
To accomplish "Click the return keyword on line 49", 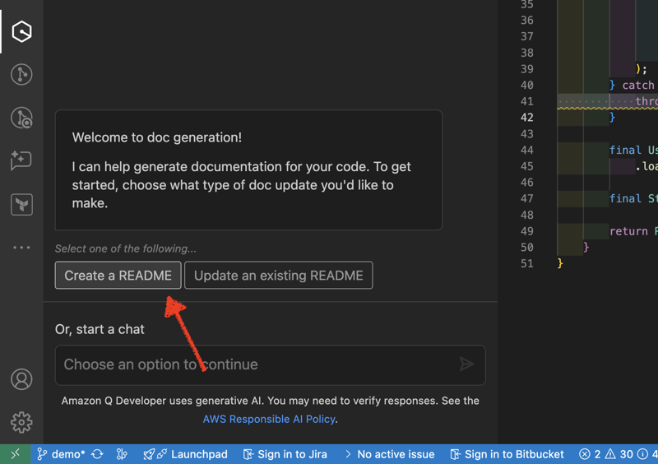I will pos(628,231).
